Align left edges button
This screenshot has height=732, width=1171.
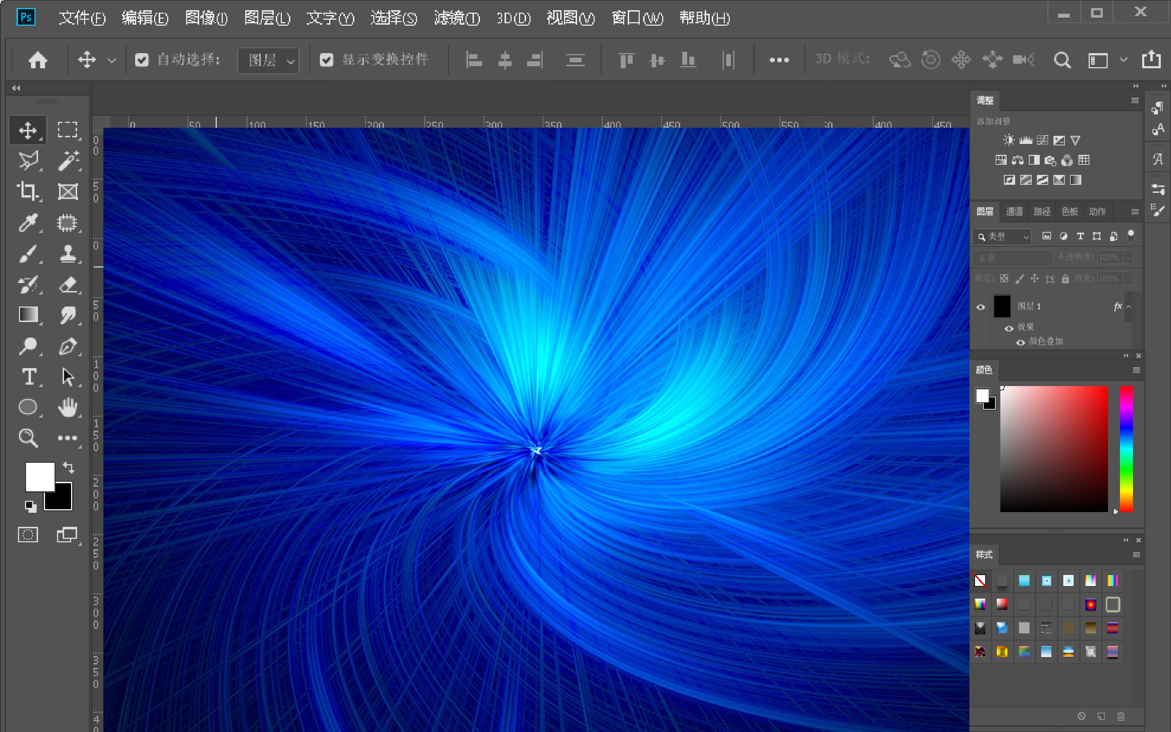pos(474,60)
